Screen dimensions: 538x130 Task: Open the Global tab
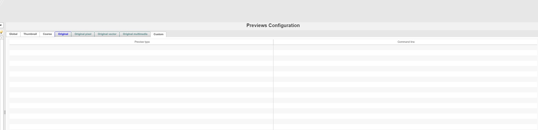click(13, 34)
